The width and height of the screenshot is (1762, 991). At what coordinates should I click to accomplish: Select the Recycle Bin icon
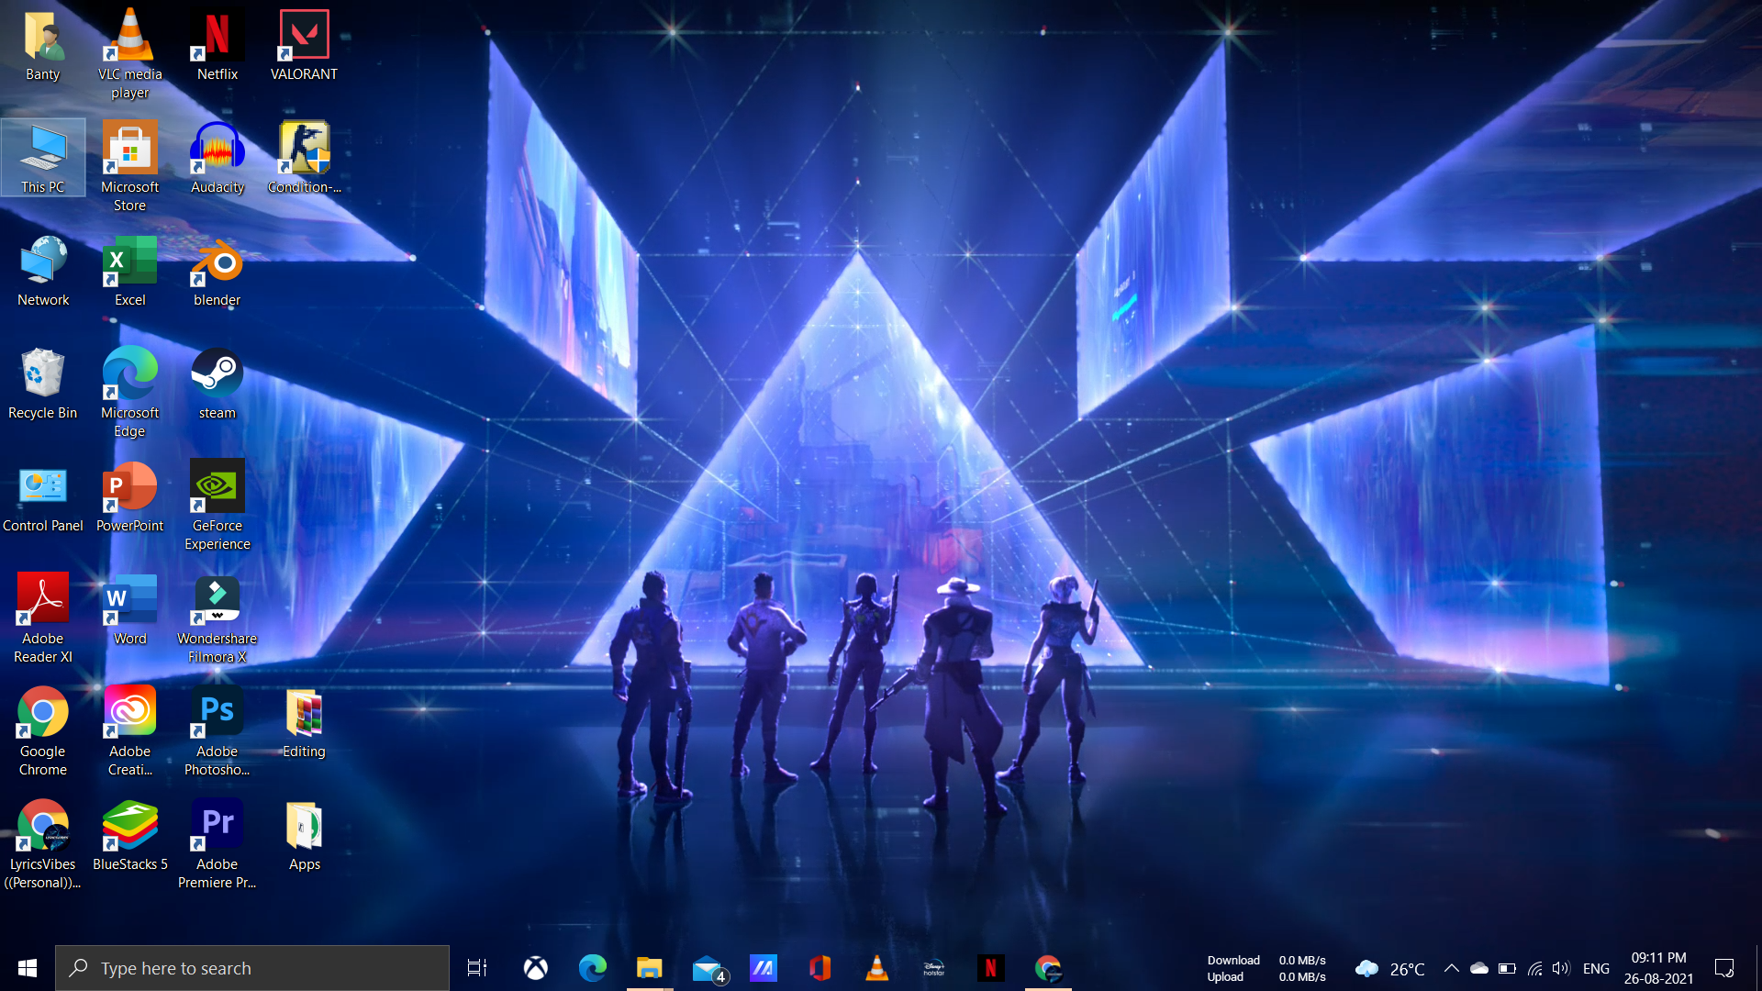42,384
